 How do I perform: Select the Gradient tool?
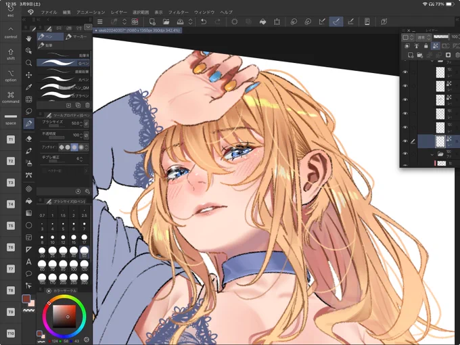click(28, 213)
